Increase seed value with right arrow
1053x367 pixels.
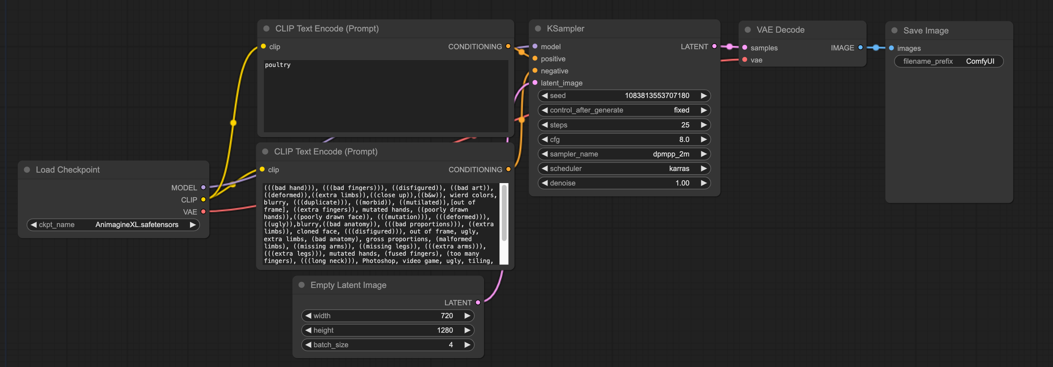coord(704,96)
